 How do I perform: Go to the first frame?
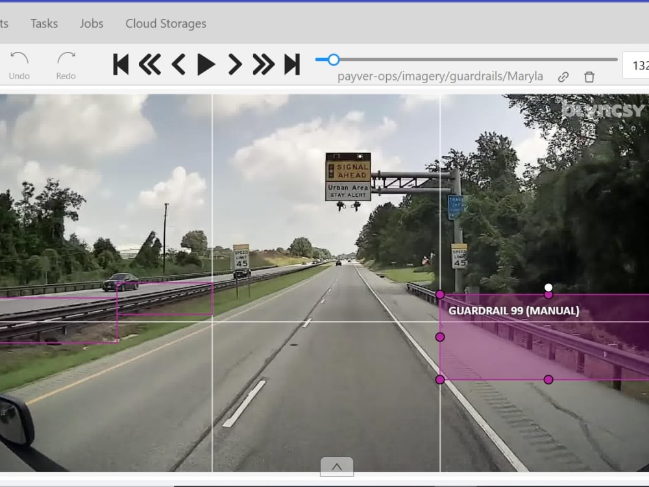[121, 64]
